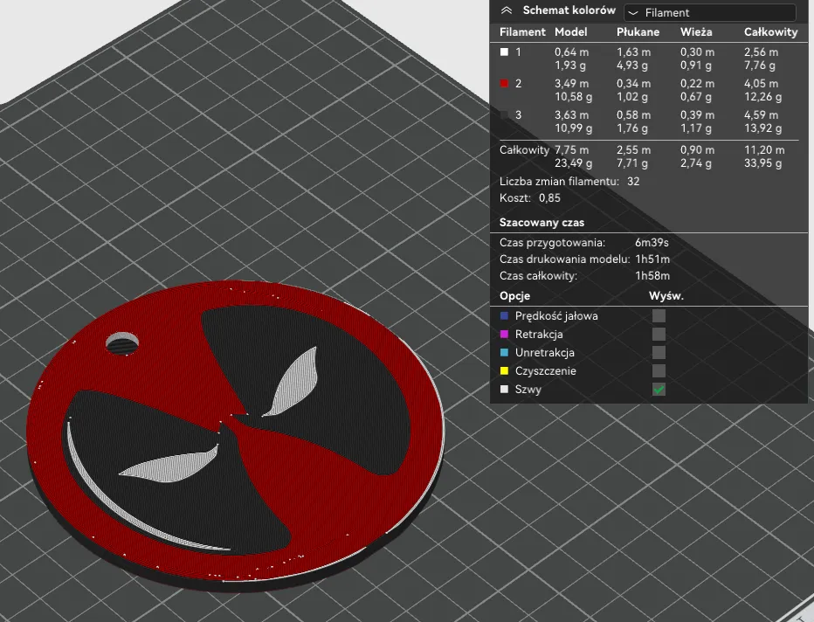Click overall total weight 33,95 g
The width and height of the screenshot is (814, 622).
762,163
